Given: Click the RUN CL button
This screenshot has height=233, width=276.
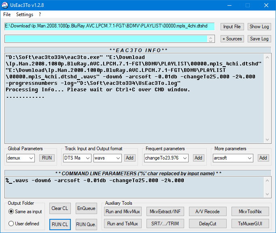Looking at the screenshot, I should (x=60, y=225).
